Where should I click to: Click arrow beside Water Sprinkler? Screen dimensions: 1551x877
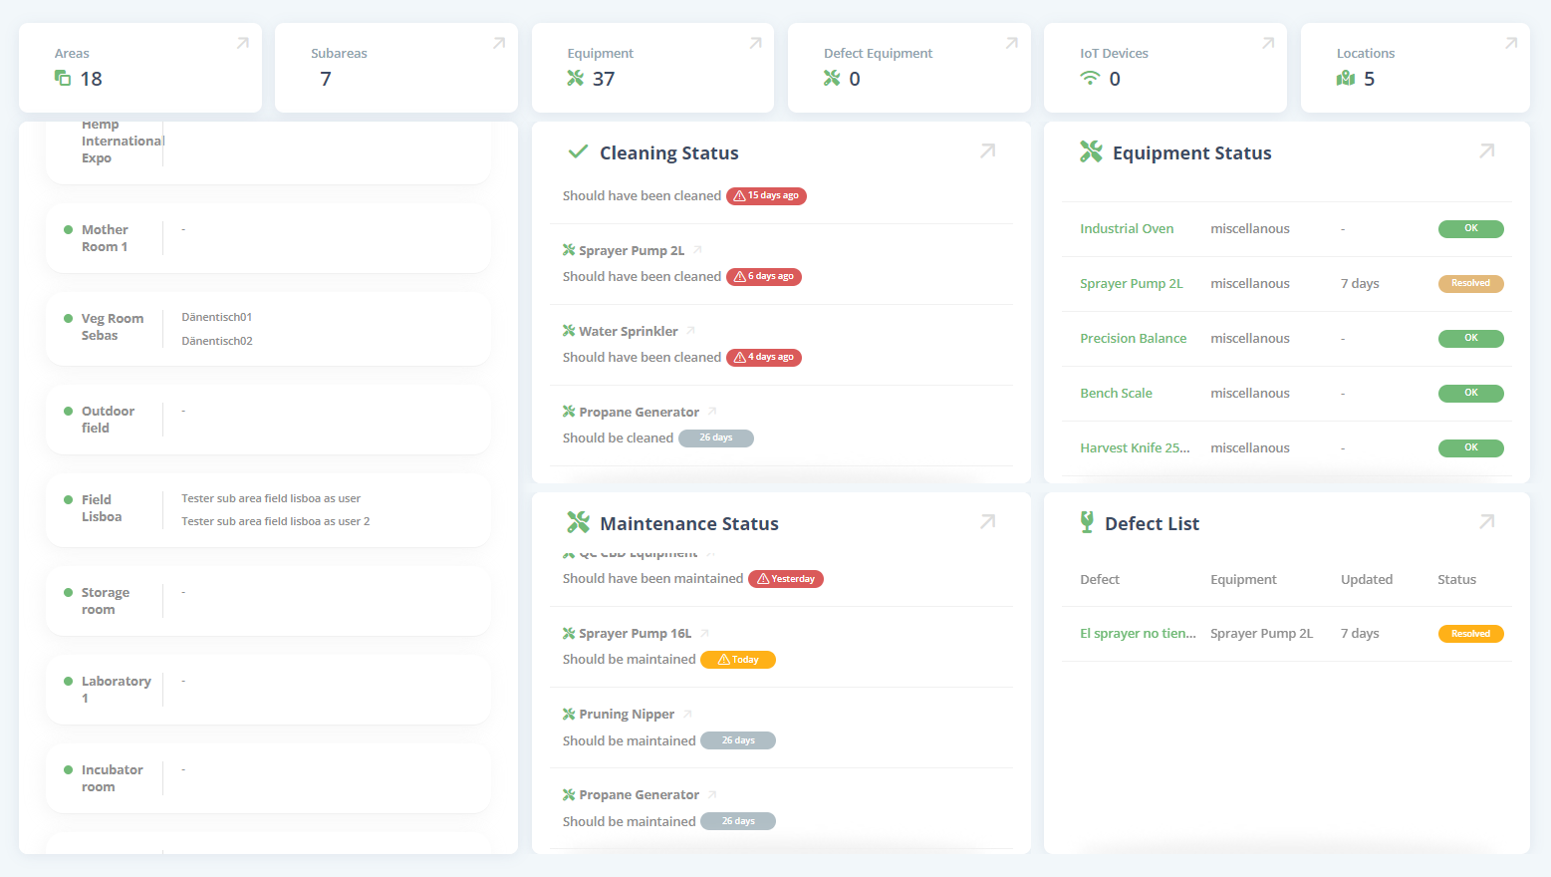[x=690, y=331]
